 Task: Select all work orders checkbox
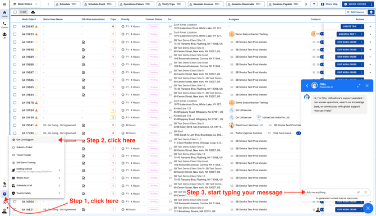15,12
